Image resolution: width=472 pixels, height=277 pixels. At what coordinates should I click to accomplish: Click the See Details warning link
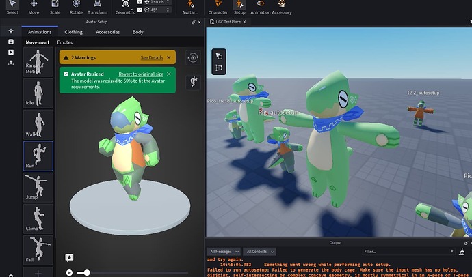coord(152,58)
